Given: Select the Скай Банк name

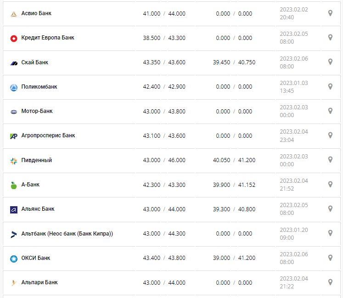Looking at the screenshot, I should tap(35, 62).
